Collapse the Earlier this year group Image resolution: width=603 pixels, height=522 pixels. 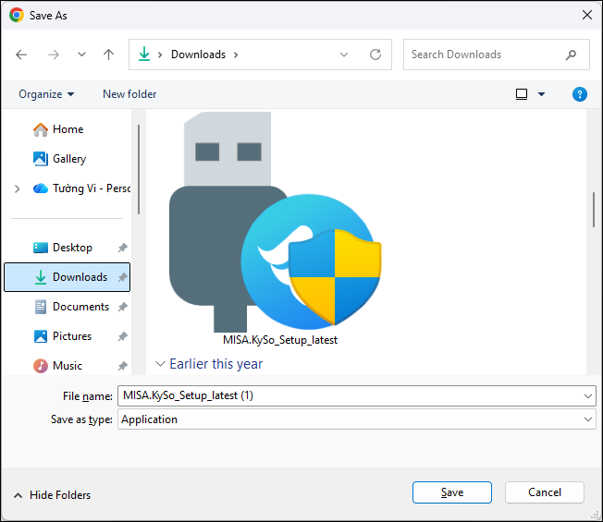click(x=160, y=363)
